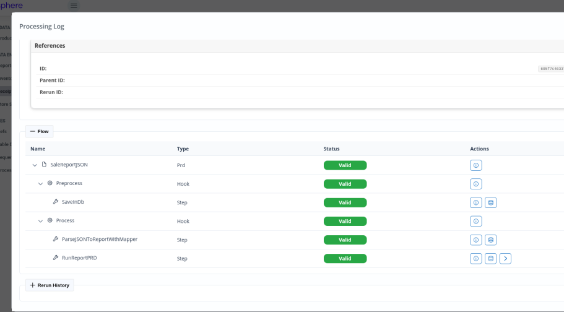Expand the Rerun History section
Image resolution: width=564 pixels, height=312 pixels.
pos(50,285)
